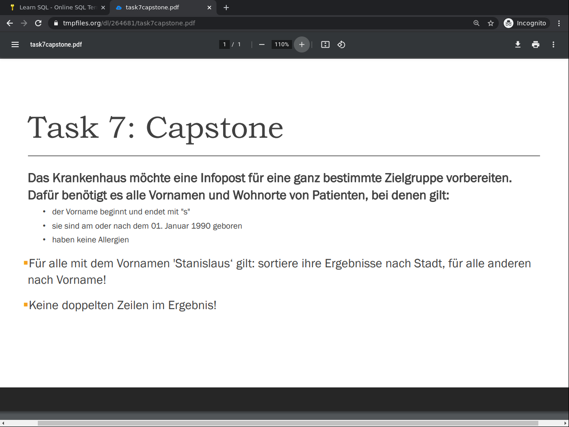
Task: Focus the address bar URL
Action: click(129, 23)
